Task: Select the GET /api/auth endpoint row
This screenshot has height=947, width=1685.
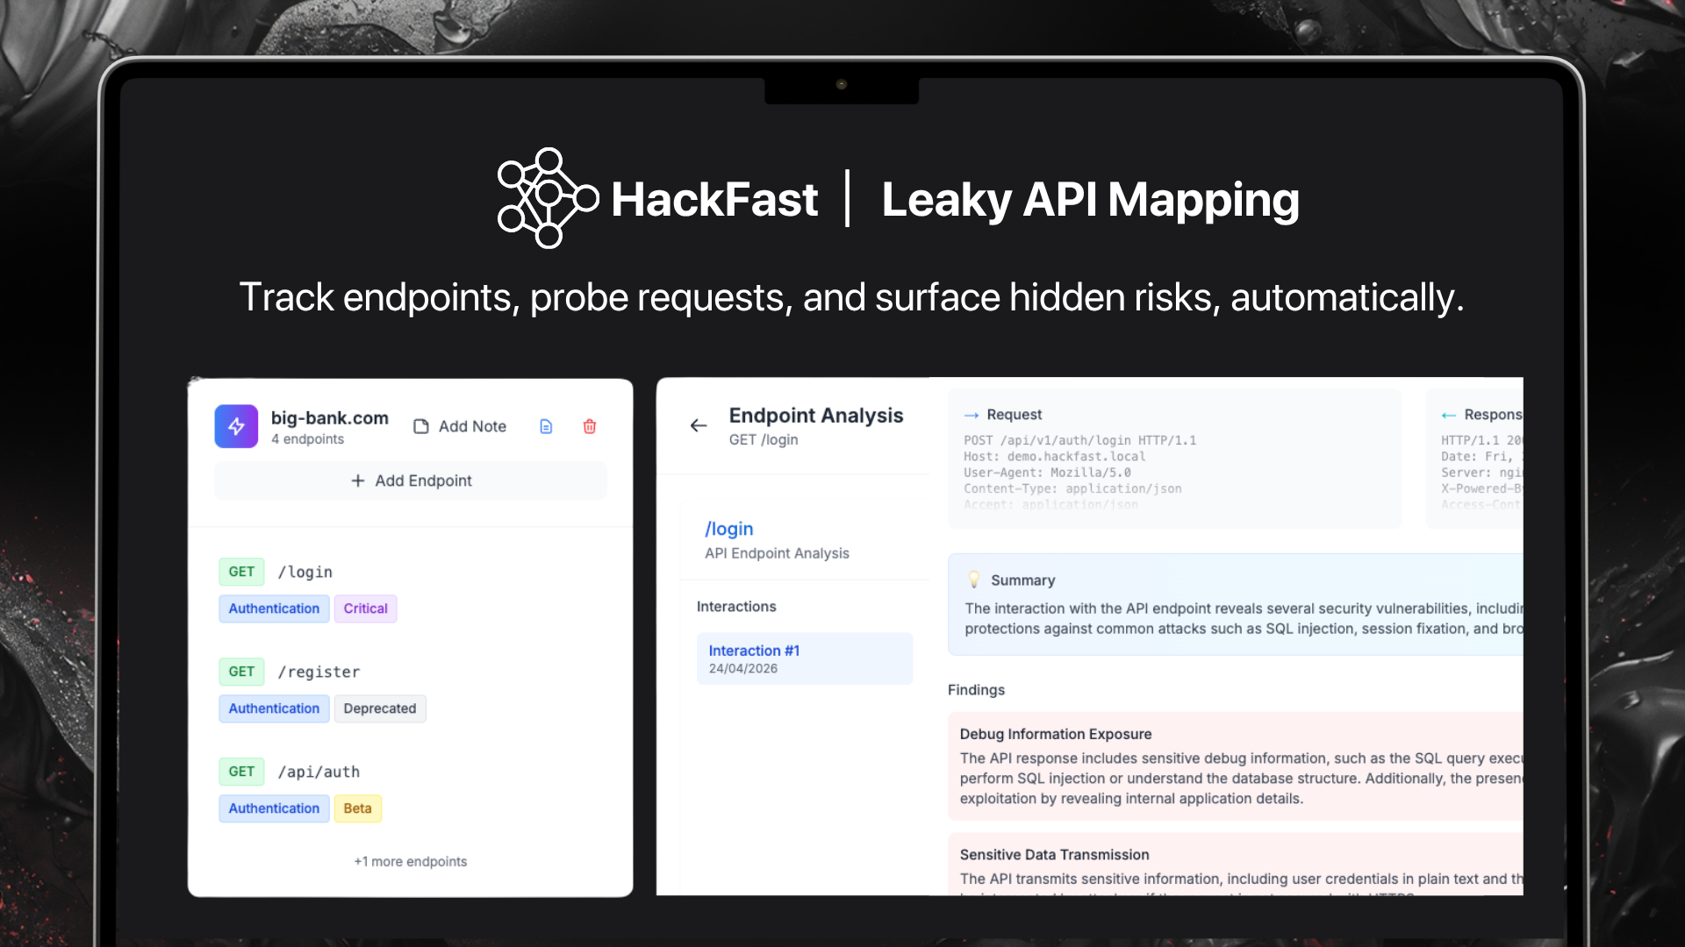Action: pyautogui.click(x=319, y=772)
